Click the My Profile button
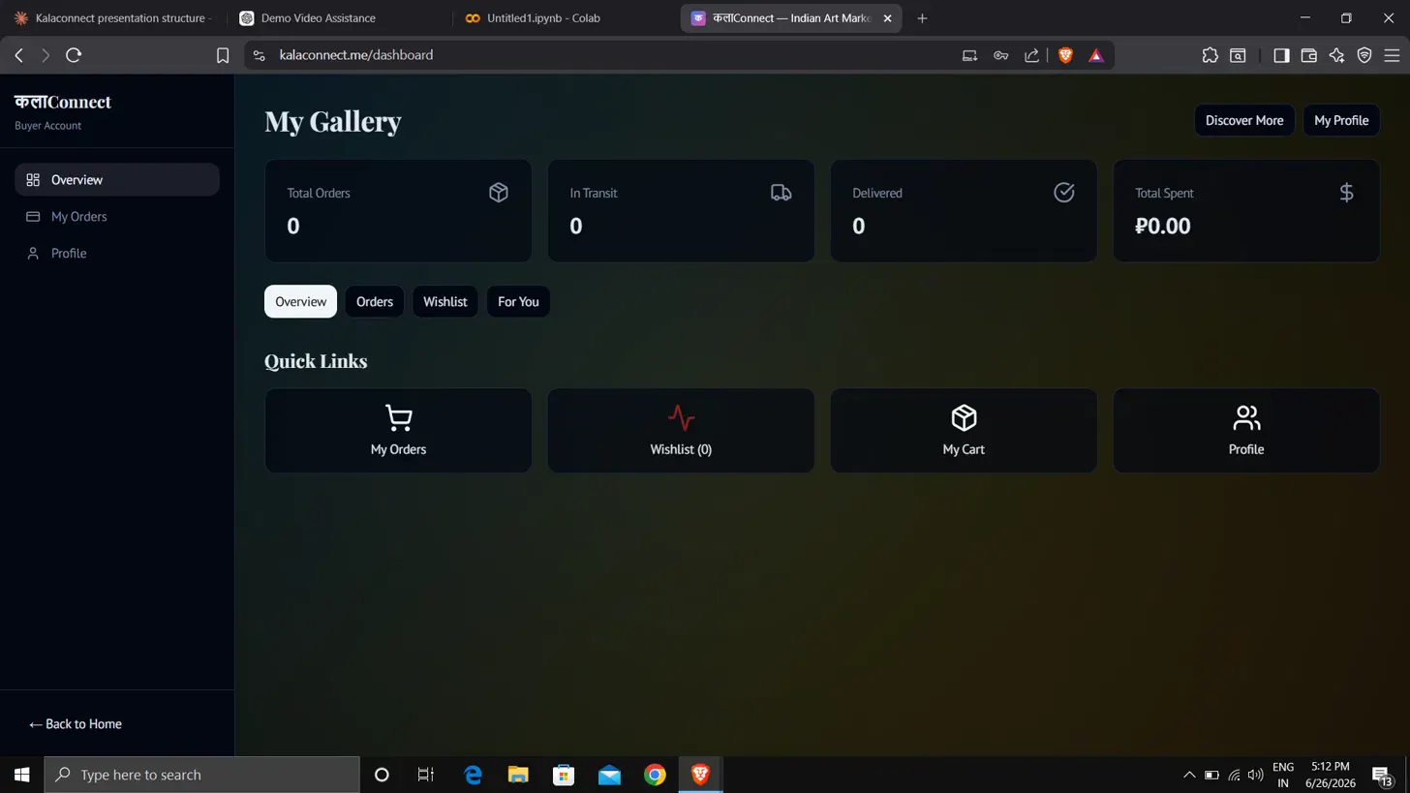Image resolution: width=1410 pixels, height=793 pixels. click(1341, 120)
